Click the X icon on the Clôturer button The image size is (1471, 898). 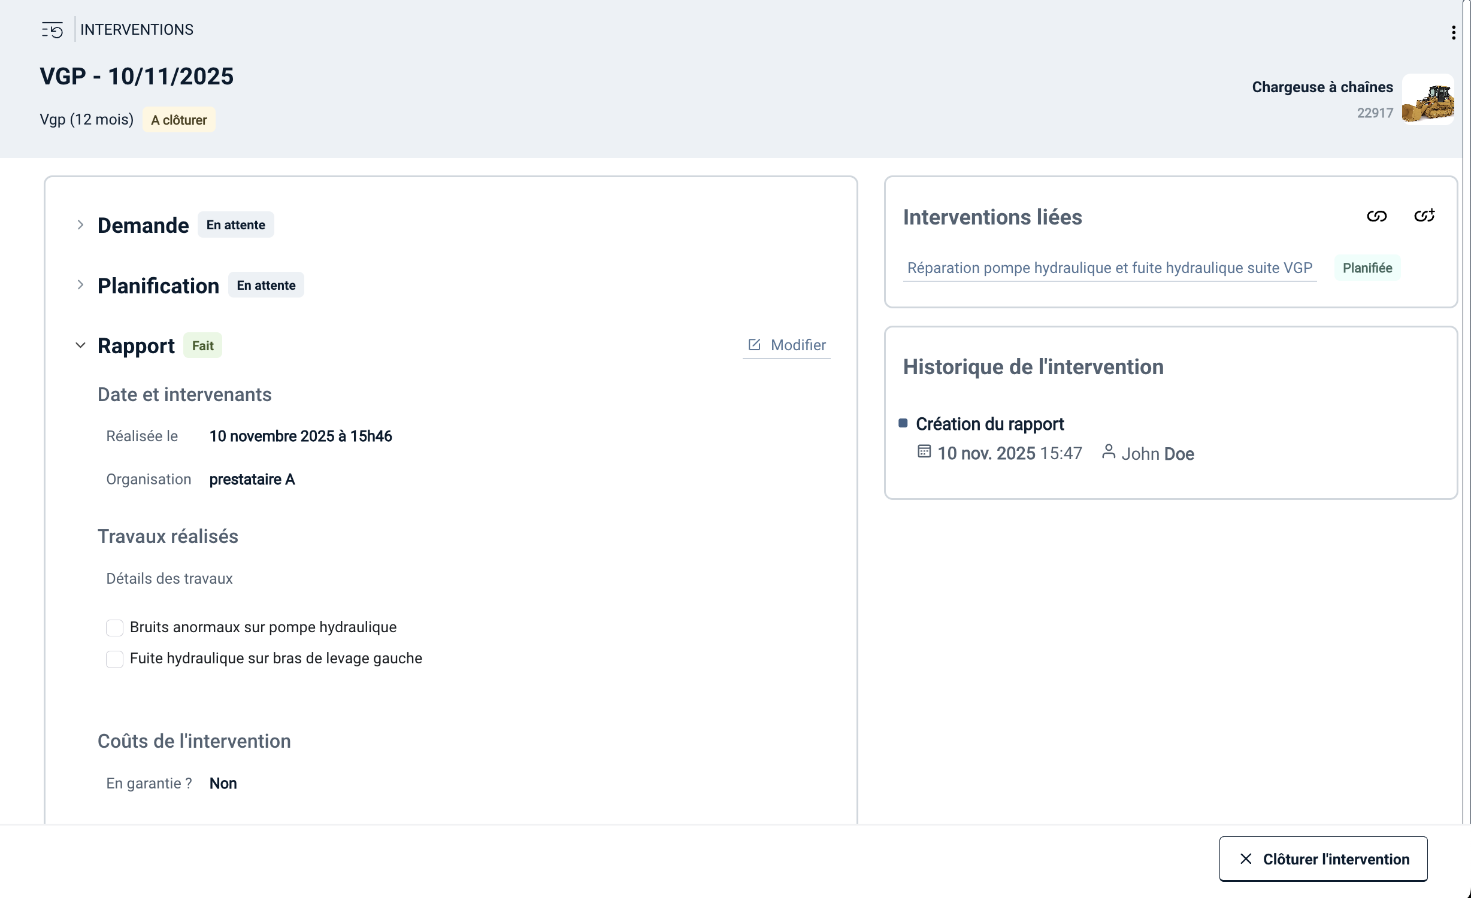point(1246,859)
